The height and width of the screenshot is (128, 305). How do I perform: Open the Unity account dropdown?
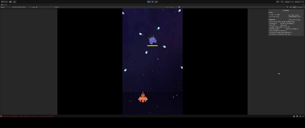coord(4,2)
